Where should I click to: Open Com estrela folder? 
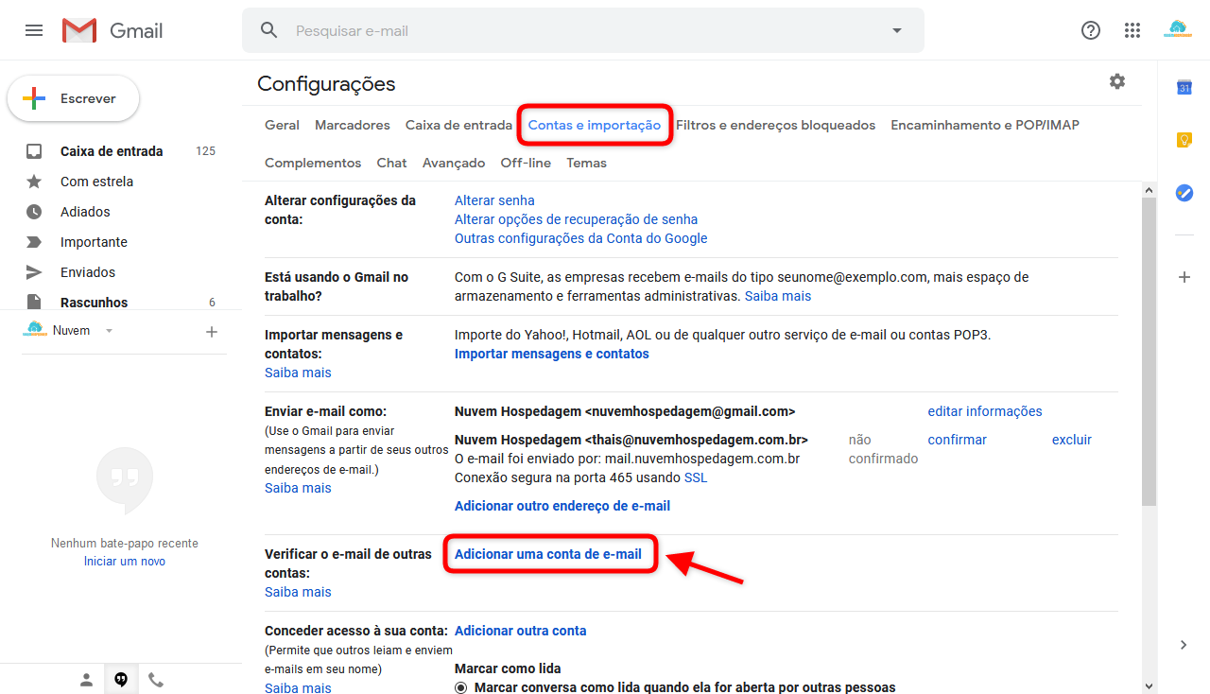pyautogui.click(x=96, y=182)
